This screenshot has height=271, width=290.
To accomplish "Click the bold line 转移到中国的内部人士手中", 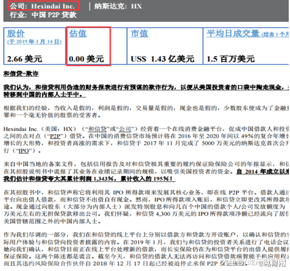I will pos(44,94).
